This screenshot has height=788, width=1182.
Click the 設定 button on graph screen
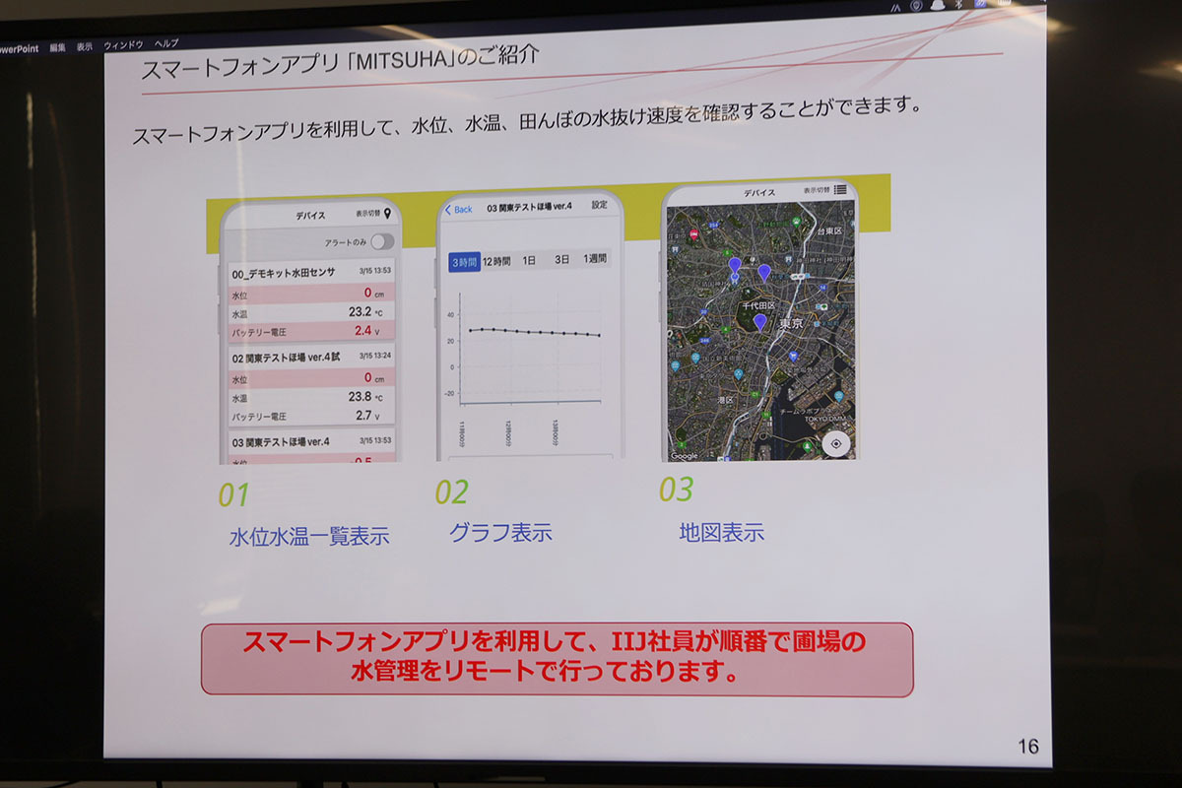coord(600,205)
